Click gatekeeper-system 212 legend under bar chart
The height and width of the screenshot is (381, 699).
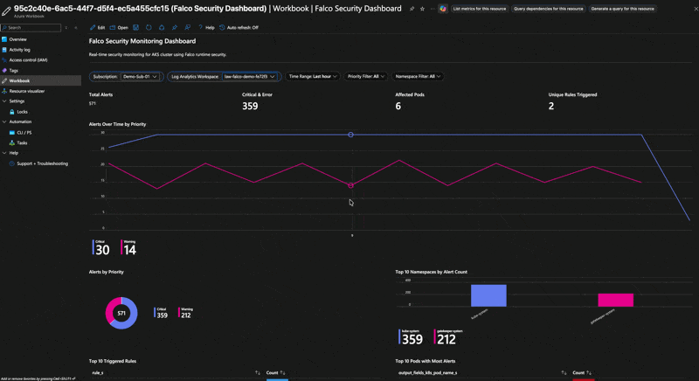coord(448,337)
